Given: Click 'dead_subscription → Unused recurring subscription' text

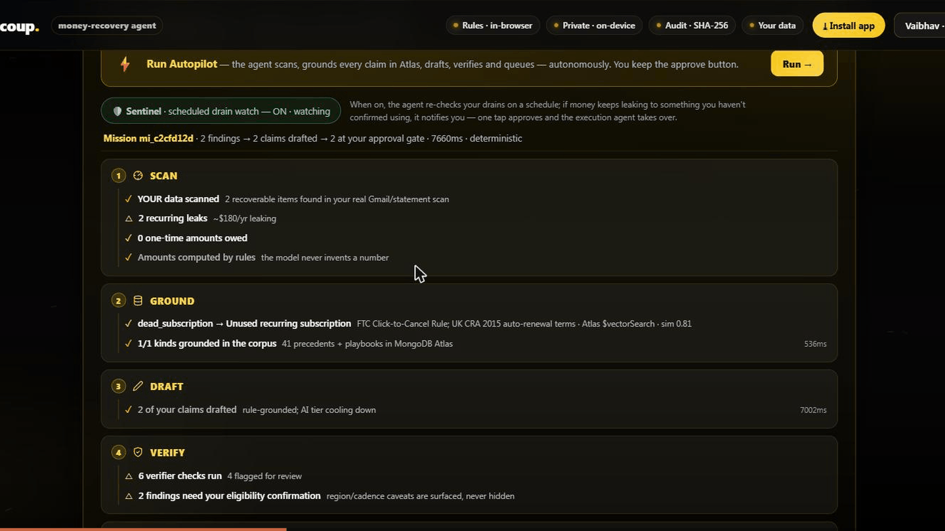Looking at the screenshot, I should point(244,323).
